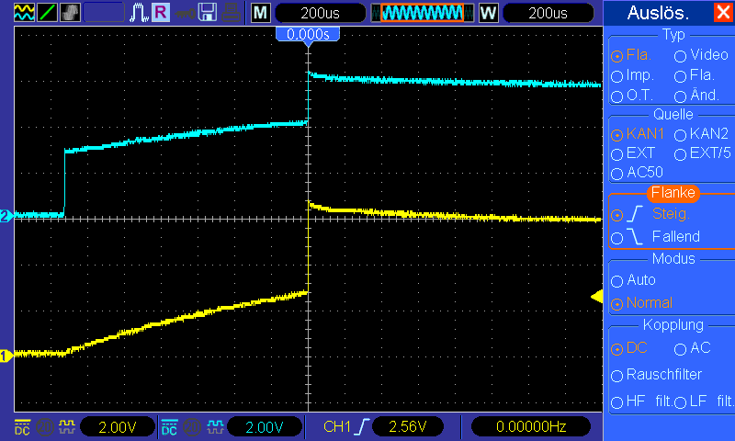Click channel 1 yellow ground marker
Screen dimensions: 735x441
click(6, 356)
